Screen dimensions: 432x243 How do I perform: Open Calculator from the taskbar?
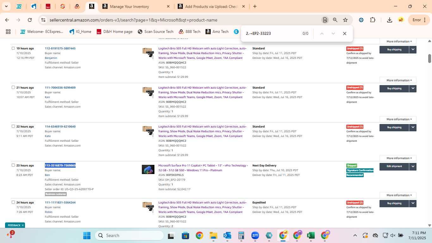click(x=241, y=235)
